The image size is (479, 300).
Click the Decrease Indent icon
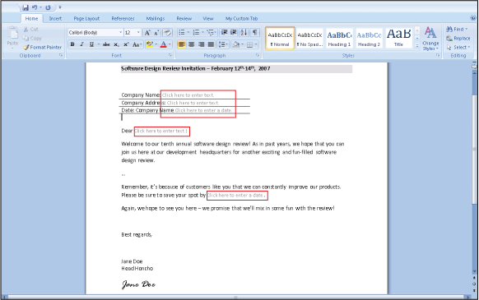pyautogui.click(x=224, y=32)
